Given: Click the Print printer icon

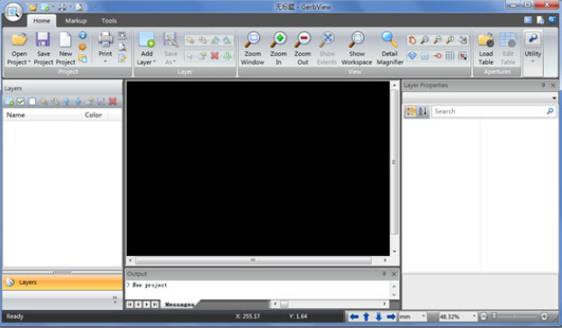Looking at the screenshot, I should tap(105, 40).
